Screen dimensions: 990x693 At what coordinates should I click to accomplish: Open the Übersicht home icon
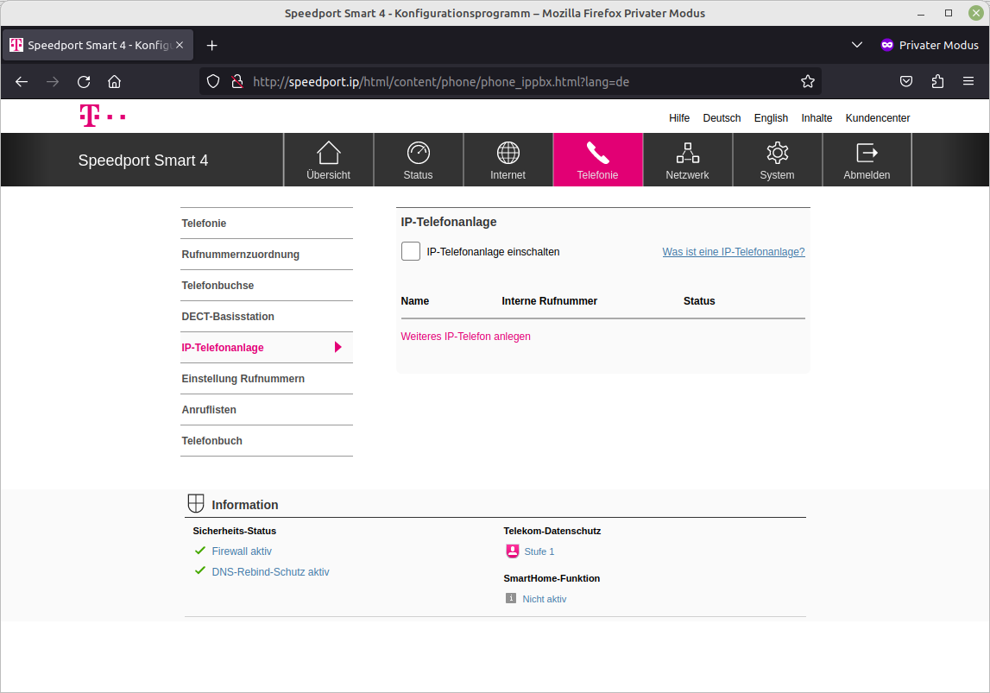(328, 153)
